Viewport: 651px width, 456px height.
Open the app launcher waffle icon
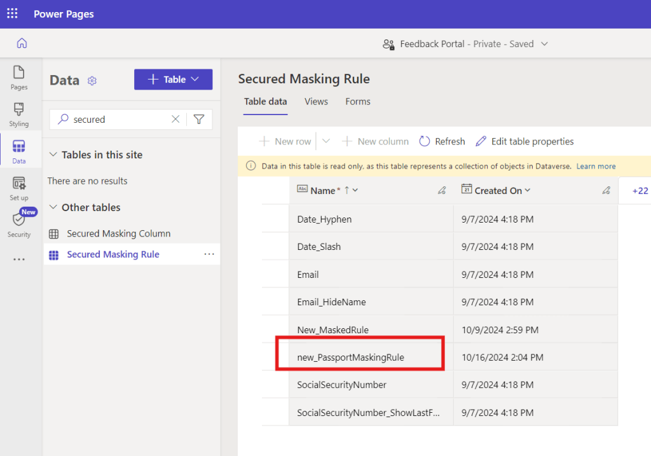12,13
